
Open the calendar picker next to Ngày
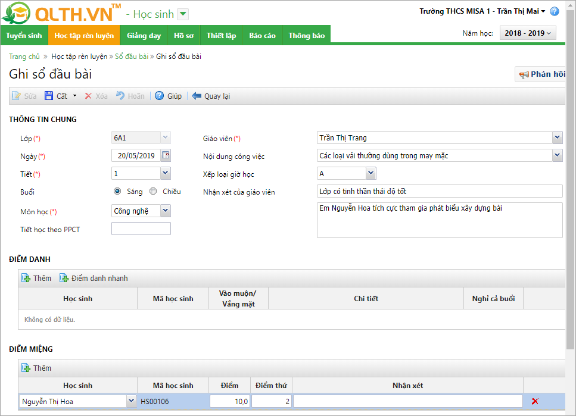click(166, 155)
